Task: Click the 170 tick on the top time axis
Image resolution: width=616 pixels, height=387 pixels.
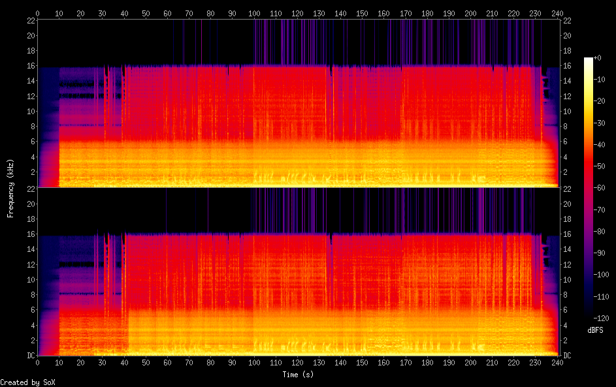Action: (x=406, y=13)
